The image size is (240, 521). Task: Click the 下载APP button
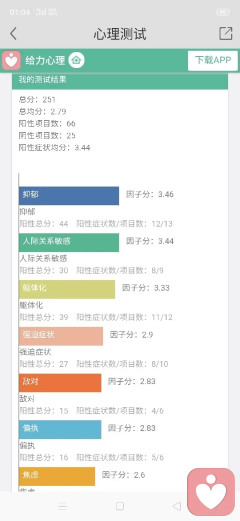pyautogui.click(x=213, y=61)
